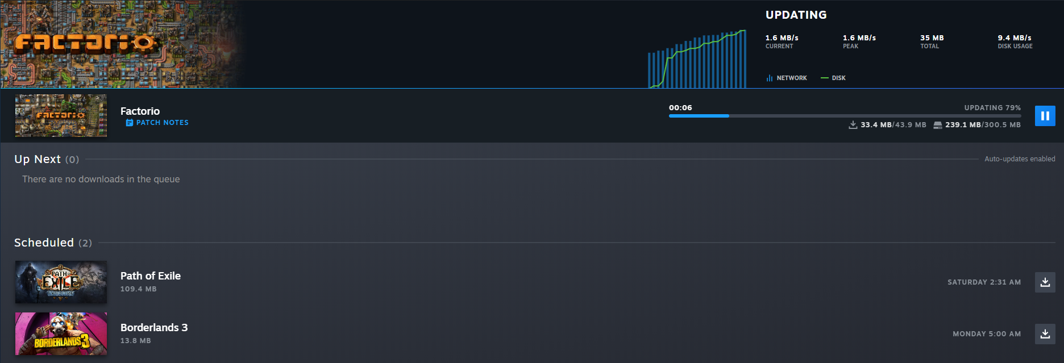Viewport: 1064px width, 363px height.
Task: Click the 109.4 MB size label
Action: pyautogui.click(x=139, y=289)
